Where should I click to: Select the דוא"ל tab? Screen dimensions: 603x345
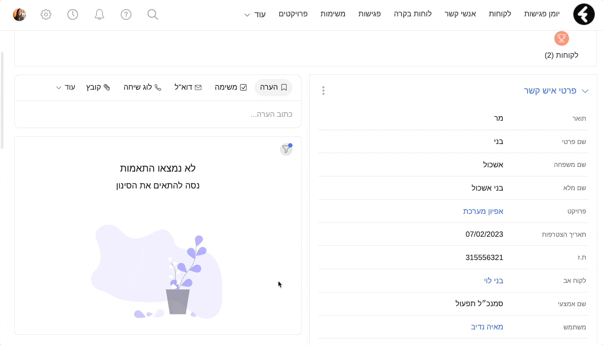[x=188, y=87]
